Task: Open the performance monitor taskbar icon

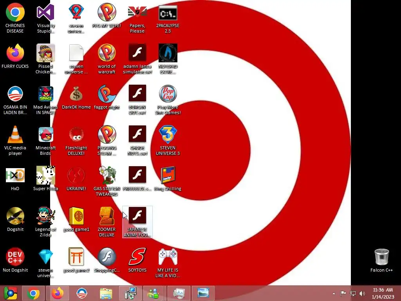Action: click(x=179, y=293)
